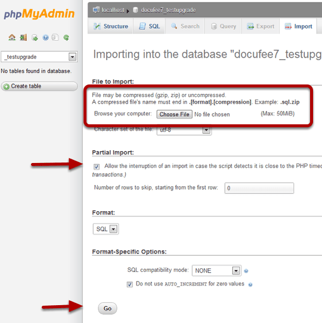
Task: Click 'Importing into the database' page heading
Action: point(208,54)
